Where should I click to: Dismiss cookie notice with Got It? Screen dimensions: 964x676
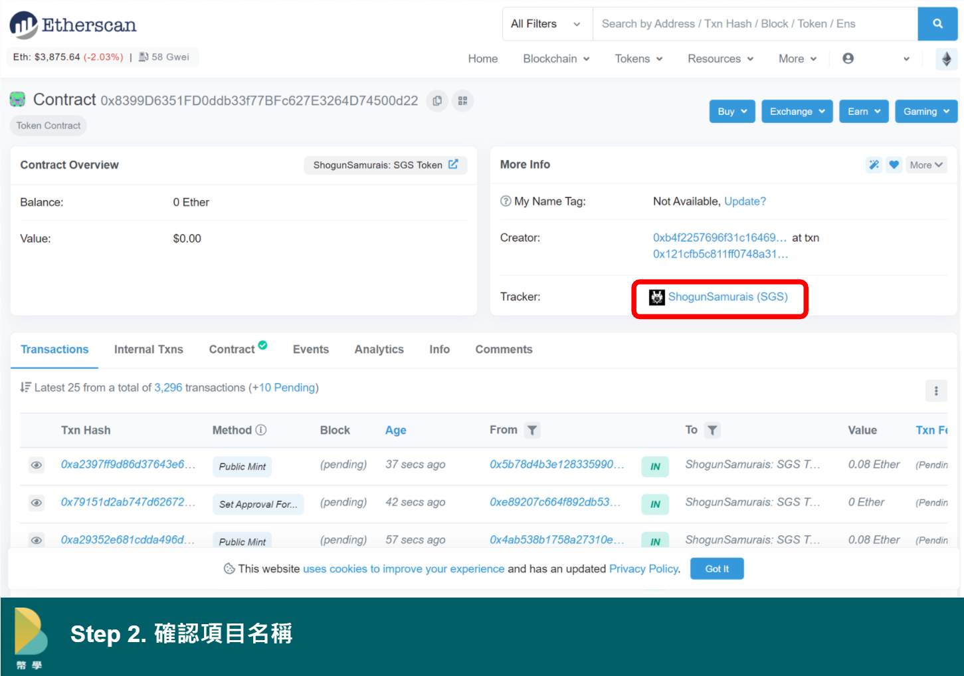pos(717,569)
